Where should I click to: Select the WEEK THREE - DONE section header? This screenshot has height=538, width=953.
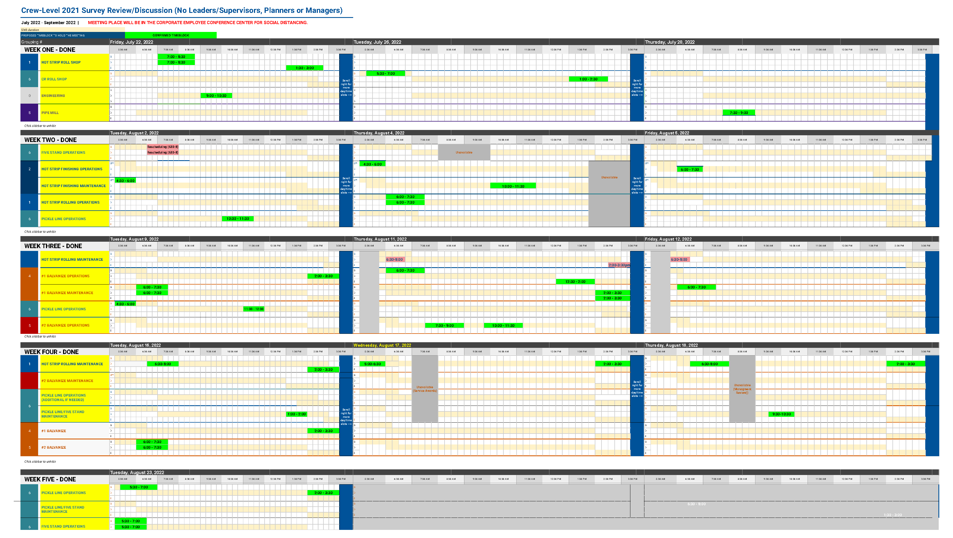tap(53, 246)
